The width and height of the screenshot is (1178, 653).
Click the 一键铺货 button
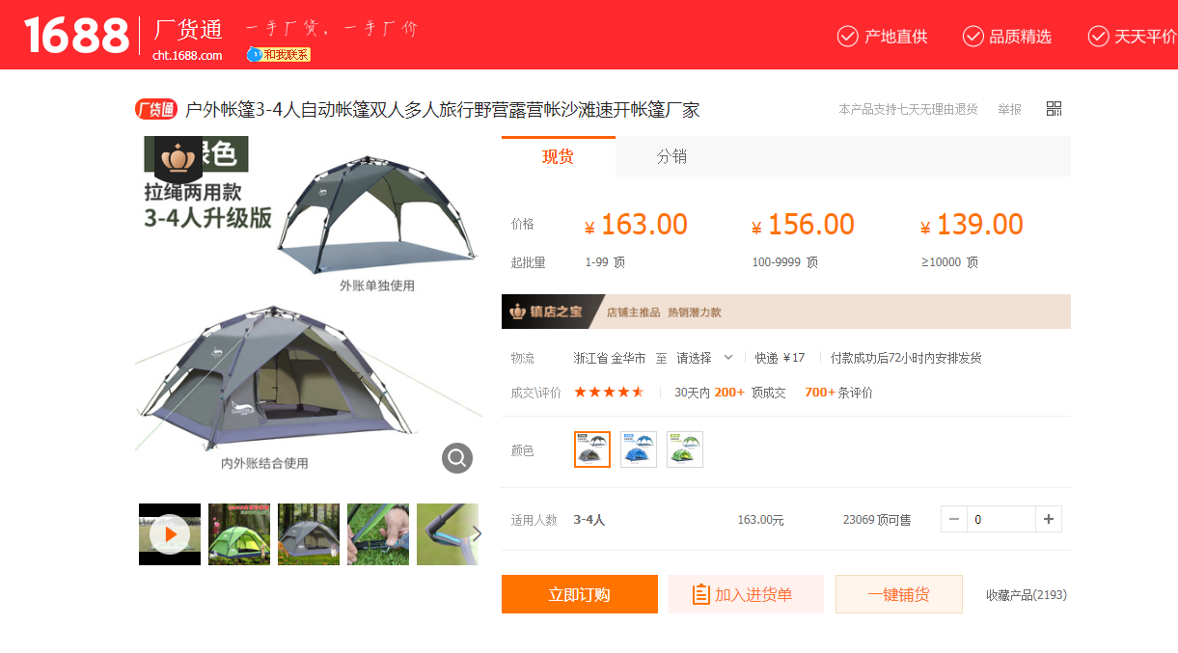click(x=899, y=594)
